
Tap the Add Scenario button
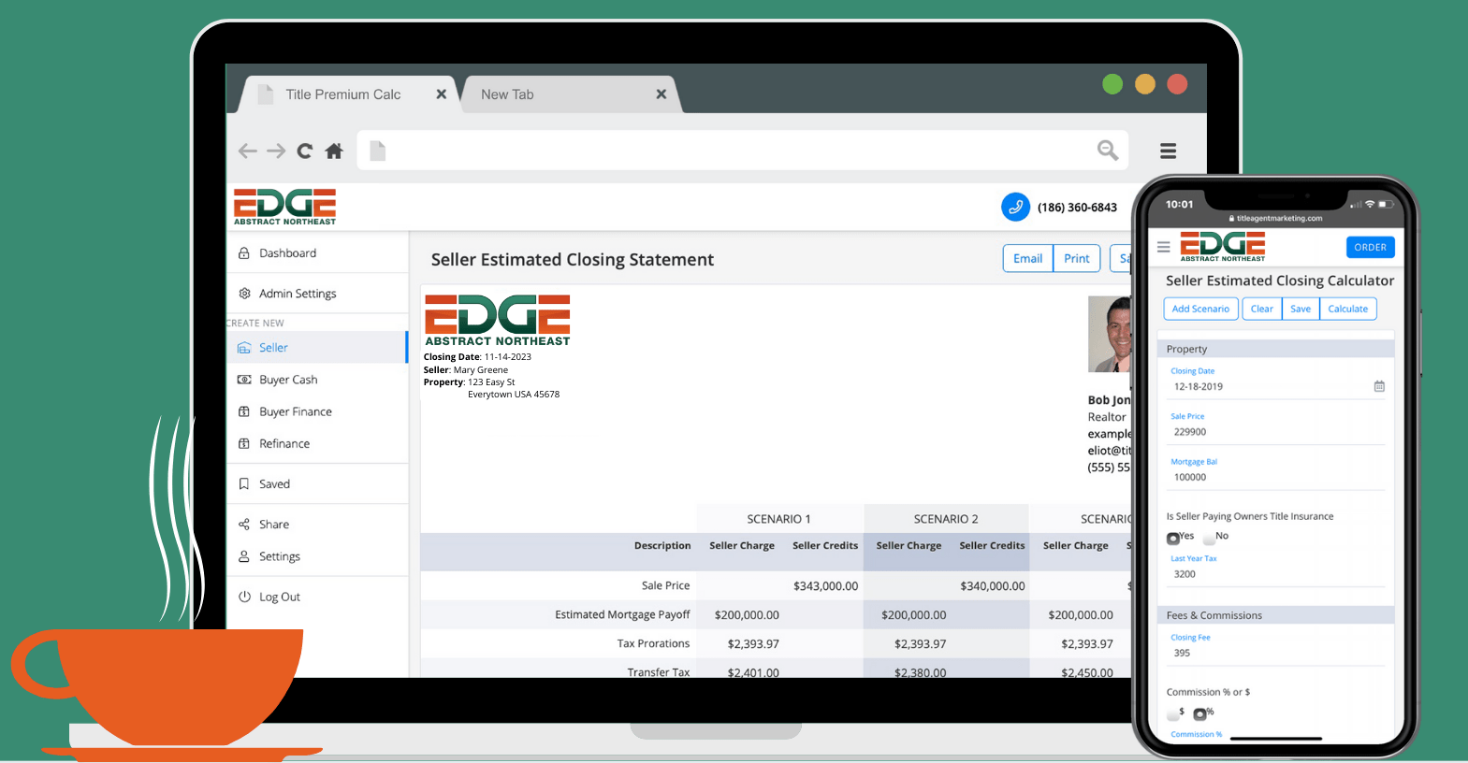pyautogui.click(x=1200, y=309)
